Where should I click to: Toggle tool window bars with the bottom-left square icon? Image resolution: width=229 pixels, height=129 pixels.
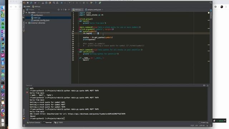click(x=24, y=125)
